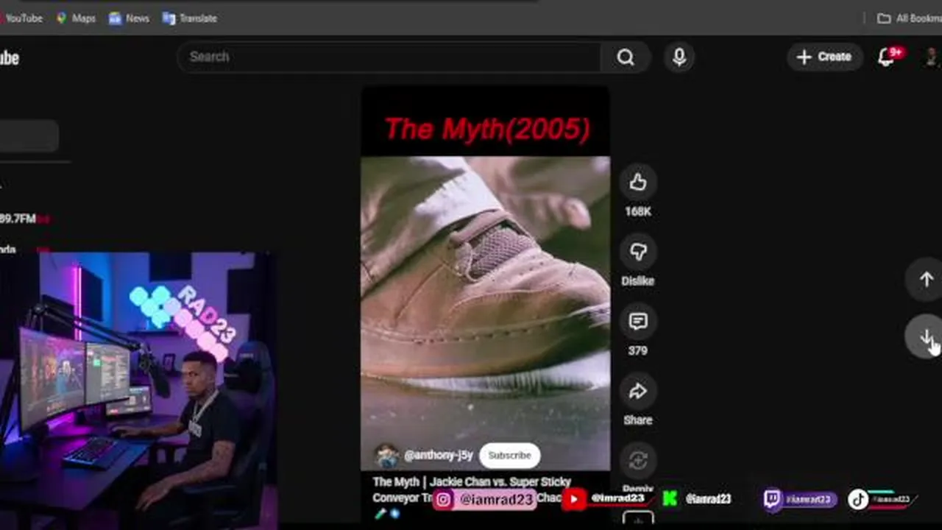Open the Translate bookmark

coord(190,18)
